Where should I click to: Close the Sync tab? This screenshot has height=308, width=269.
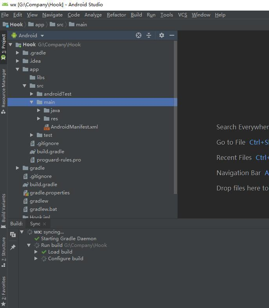click(45, 224)
